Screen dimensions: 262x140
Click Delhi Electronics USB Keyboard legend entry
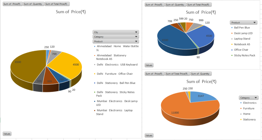pyautogui.click(x=116, y=65)
